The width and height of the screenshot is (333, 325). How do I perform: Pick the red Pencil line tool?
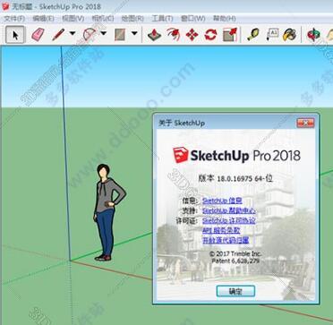pyautogui.click(x=58, y=35)
